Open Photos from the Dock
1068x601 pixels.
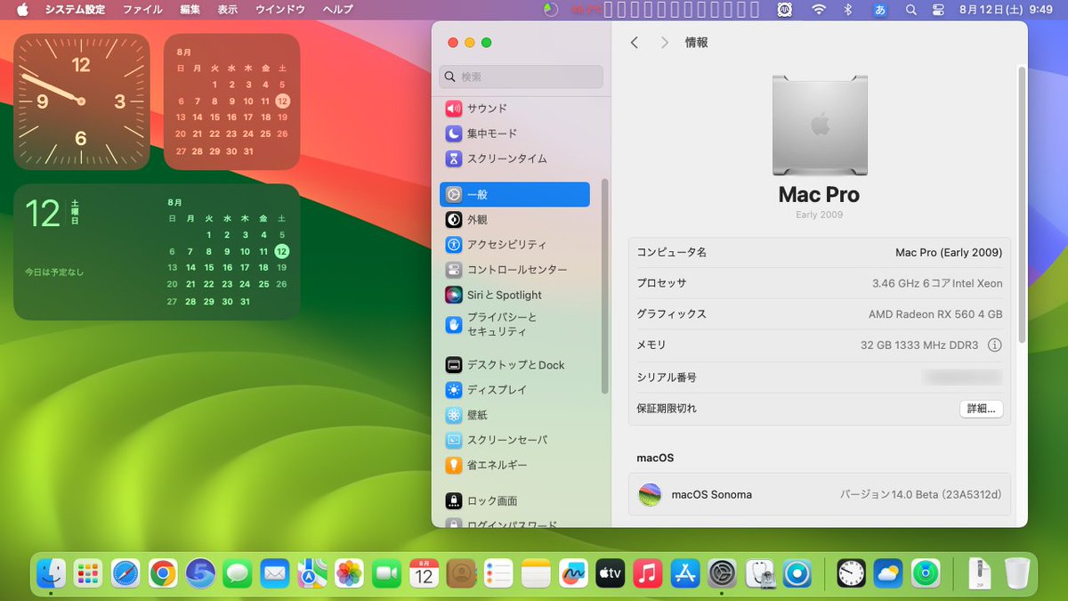click(x=349, y=574)
